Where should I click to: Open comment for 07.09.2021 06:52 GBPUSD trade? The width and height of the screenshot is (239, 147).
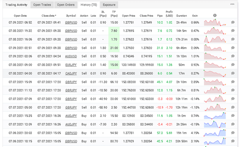[233, 22]
